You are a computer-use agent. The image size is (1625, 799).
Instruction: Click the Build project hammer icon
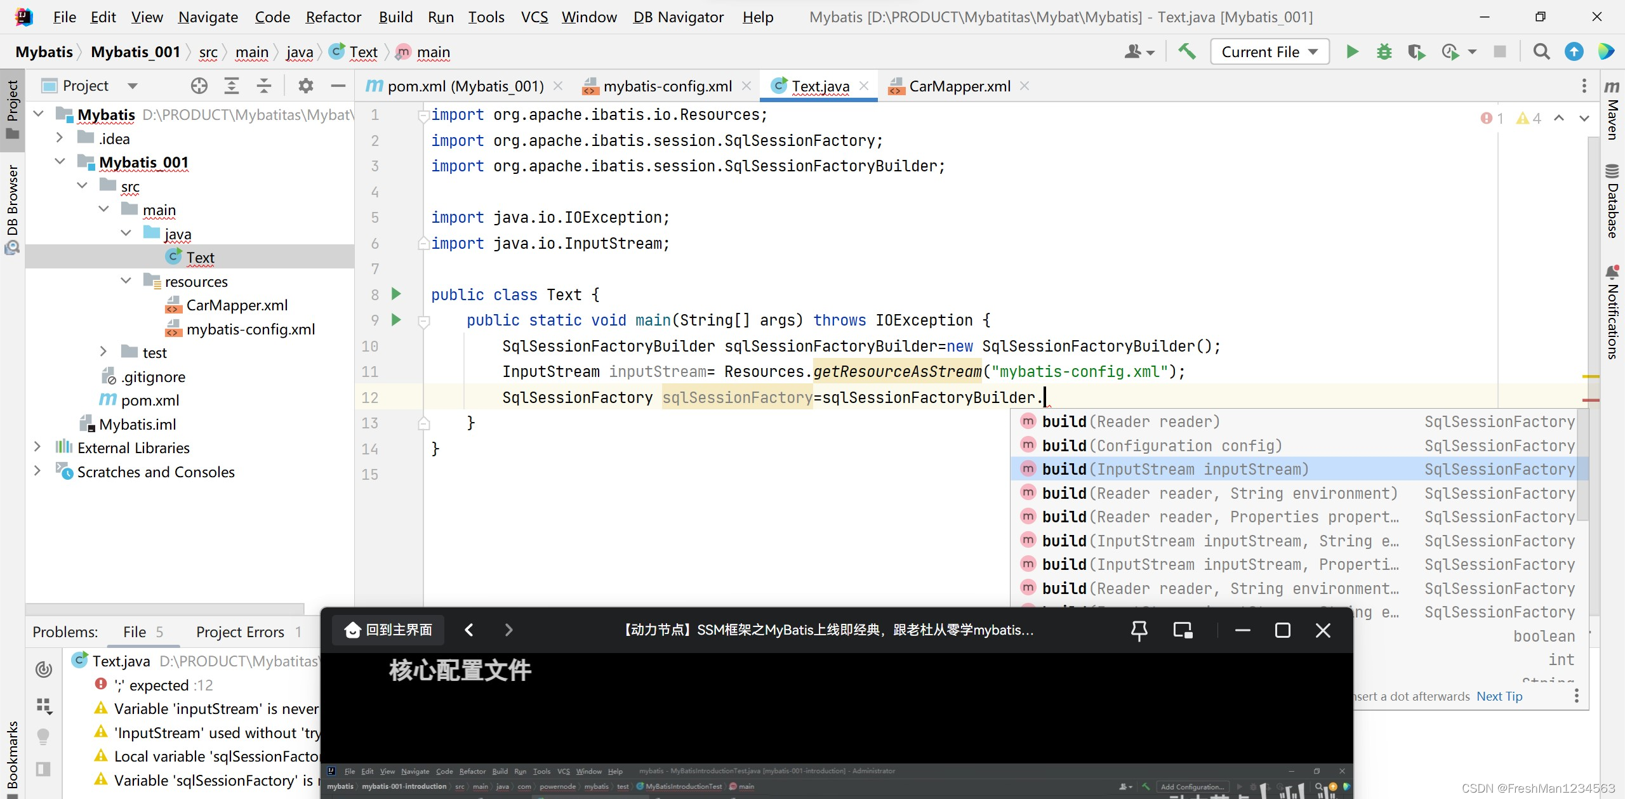(x=1186, y=52)
